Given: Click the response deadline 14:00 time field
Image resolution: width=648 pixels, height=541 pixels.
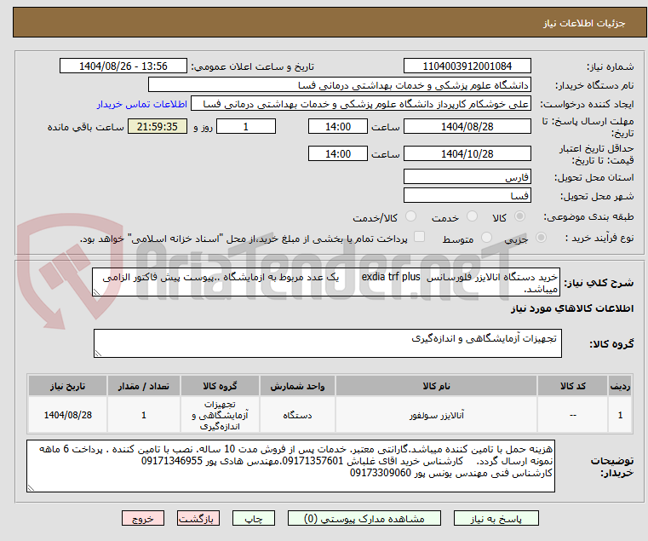Looking at the screenshot, I should [x=338, y=127].
